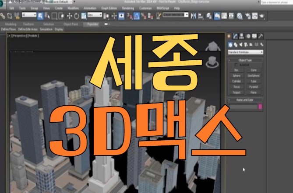The height and width of the screenshot is (193, 293).
Task: Open the Simulation ribbon panel
Action: [x=46, y=29]
